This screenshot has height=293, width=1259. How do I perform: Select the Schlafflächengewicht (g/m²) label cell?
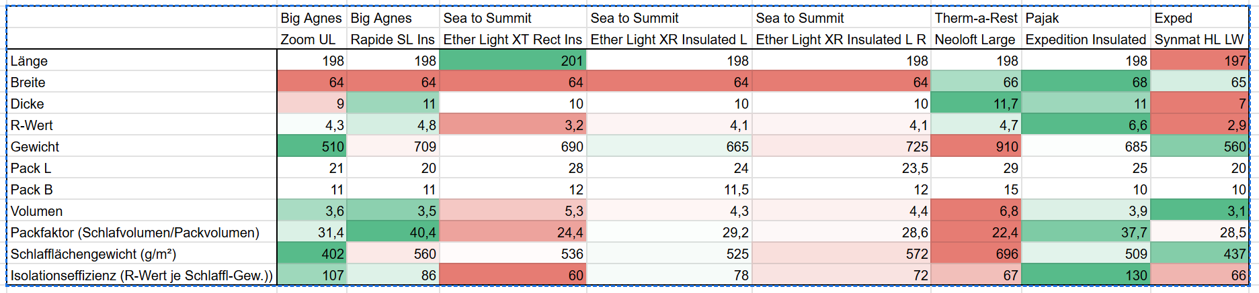click(x=142, y=253)
